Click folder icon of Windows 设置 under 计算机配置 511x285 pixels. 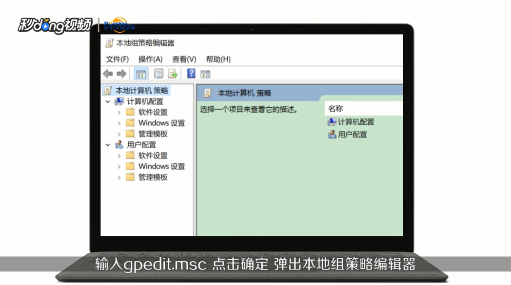[x=130, y=123]
